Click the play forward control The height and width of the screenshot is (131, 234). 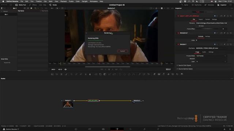coord(113,70)
